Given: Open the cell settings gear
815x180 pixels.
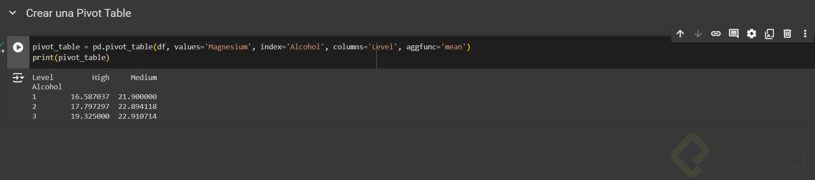Looking at the screenshot, I should [752, 34].
